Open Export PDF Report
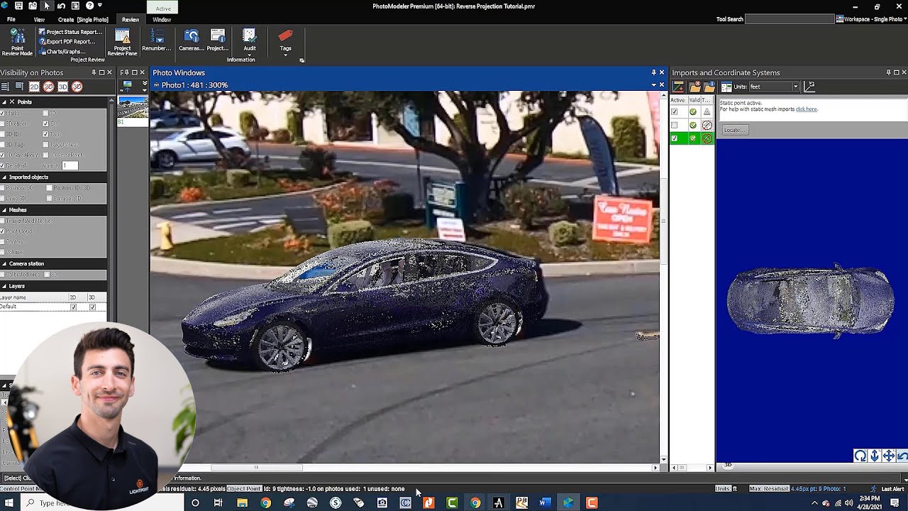Screen dimensions: 908x511 tap(66, 41)
